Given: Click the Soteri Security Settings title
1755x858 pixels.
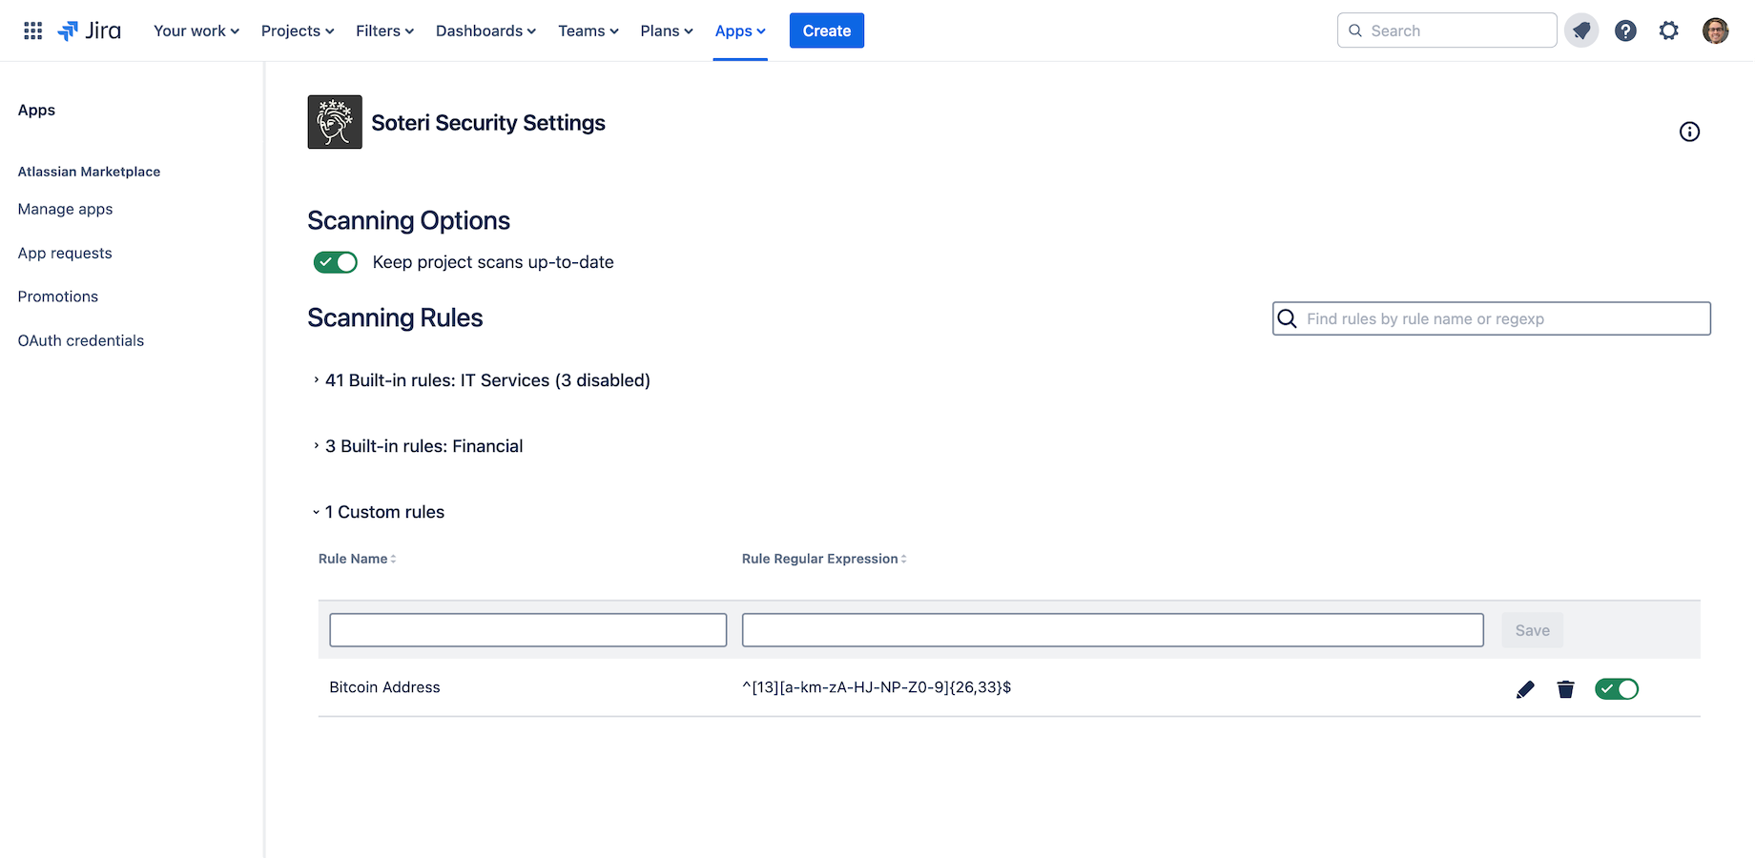Looking at the screenshot, I should click(488, 123).
